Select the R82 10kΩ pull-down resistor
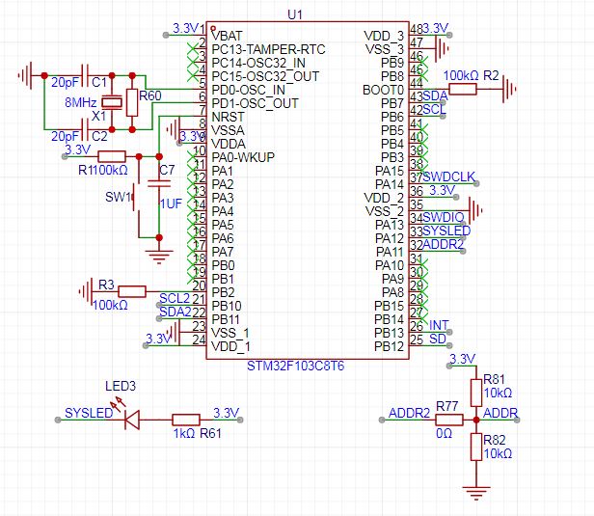 [x=475, y=447]
